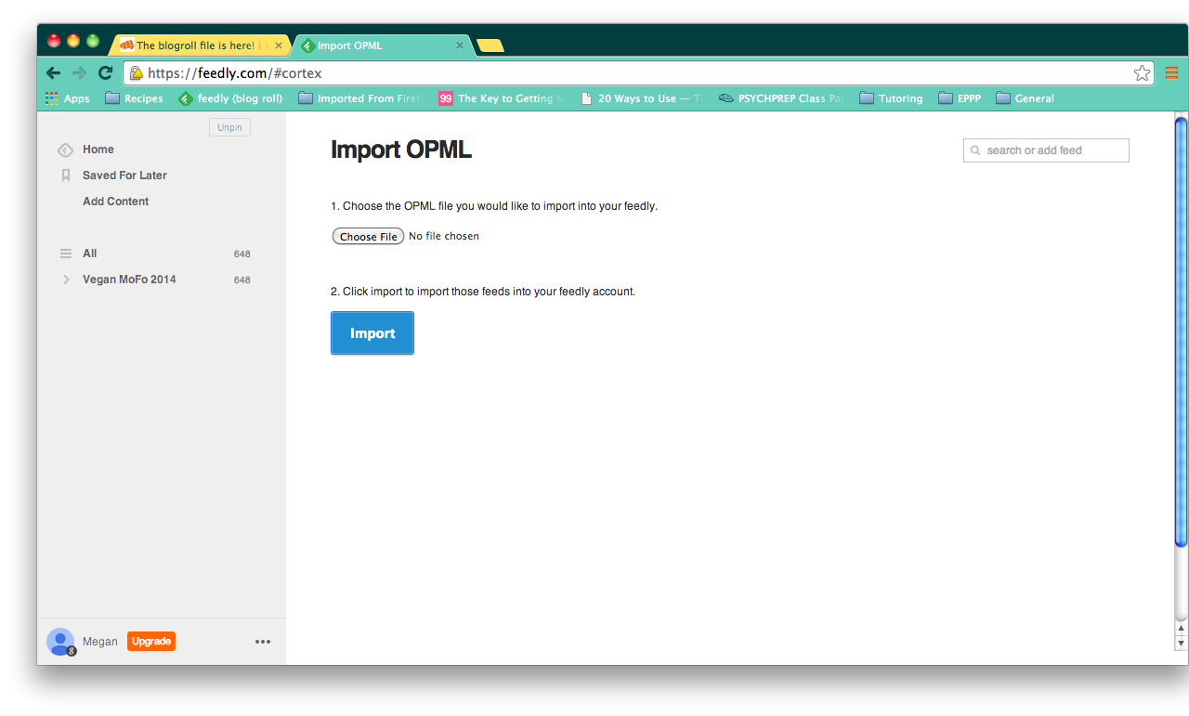
Task: Click the site security lock icon
Action: (x=137, y=73)
